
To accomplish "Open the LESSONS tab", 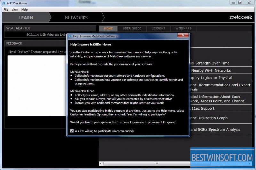I will 158,28.
